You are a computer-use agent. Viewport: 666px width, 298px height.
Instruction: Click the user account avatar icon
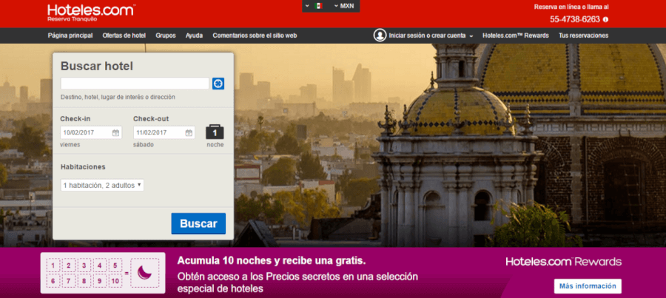tap(380, 35)
